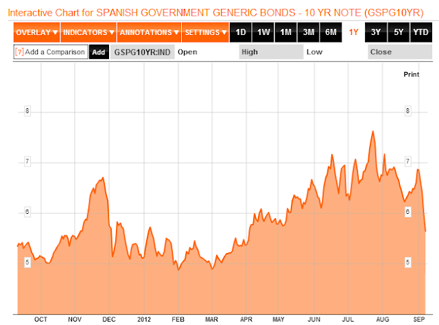This screenshot has width=439, height=325.
Task: Expand the INDICATORS dropdown
Action: tap(88, 32)
